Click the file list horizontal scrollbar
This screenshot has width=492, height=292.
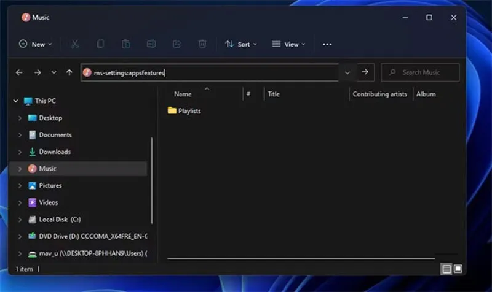pyautogui.click(x=301, y=258)
